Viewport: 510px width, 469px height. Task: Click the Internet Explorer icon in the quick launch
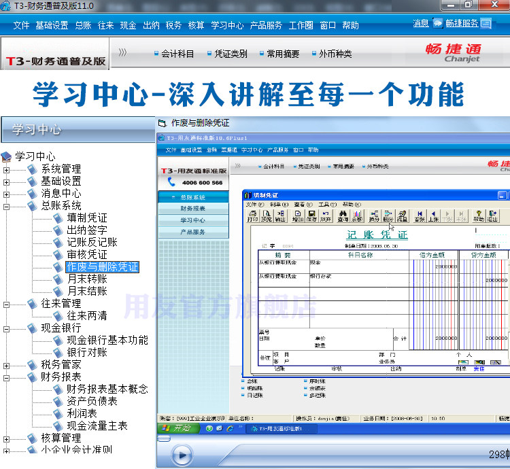231,428
